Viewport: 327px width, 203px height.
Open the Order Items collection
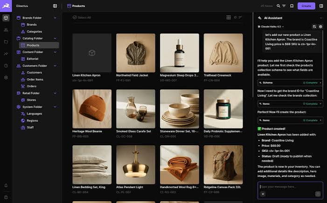click(35, 79)
